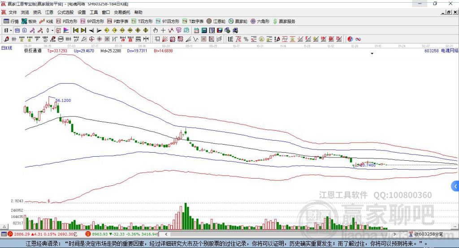This screenshot has height=248, width=459.
Task: Click Shenzhen index 8963.93 status entry
Action: [x=122, y=234]
